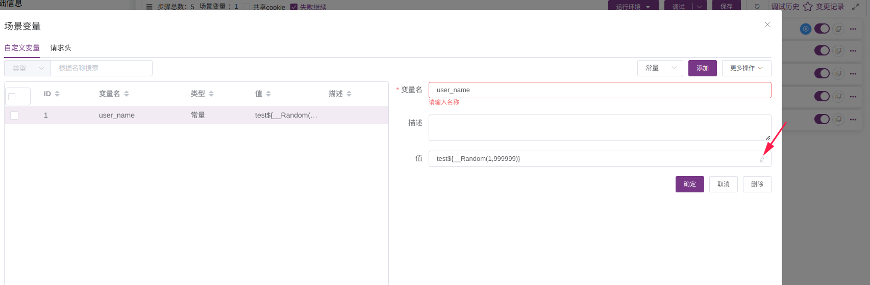Image resolution: width=870 pixels, height=285 pixels.
Task: Toggle off the fourth step switch
Action: tap(822, 96)
